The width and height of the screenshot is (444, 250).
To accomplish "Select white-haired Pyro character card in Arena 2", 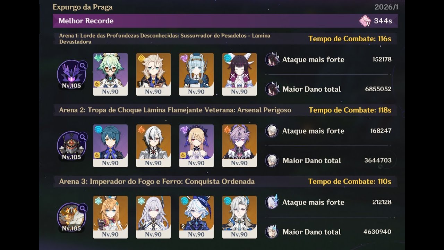I will point(153,146).
